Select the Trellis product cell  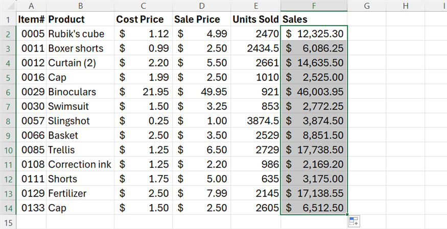click(x=80, y=150)
